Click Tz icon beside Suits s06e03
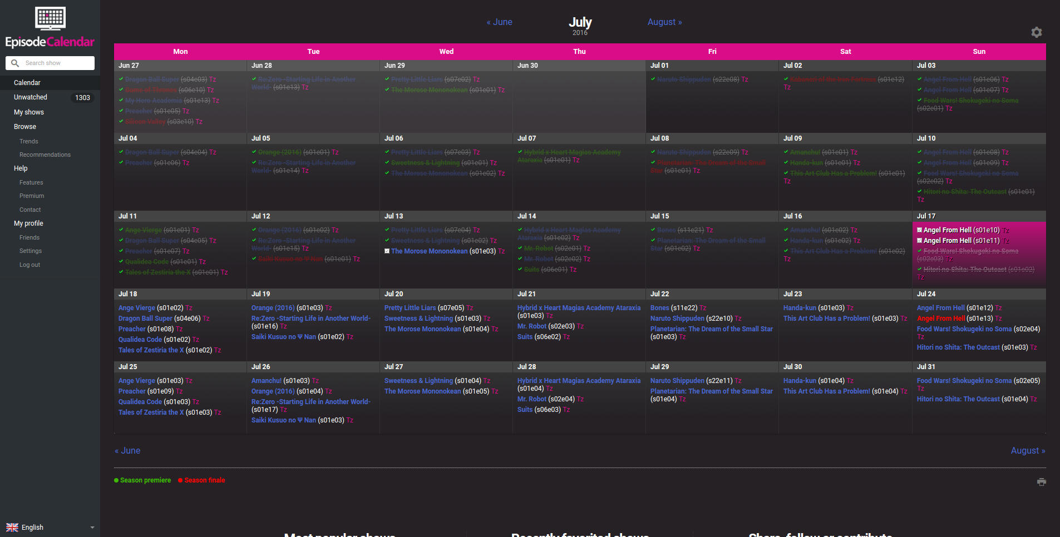1060x537 pixels. pos(566,410)
